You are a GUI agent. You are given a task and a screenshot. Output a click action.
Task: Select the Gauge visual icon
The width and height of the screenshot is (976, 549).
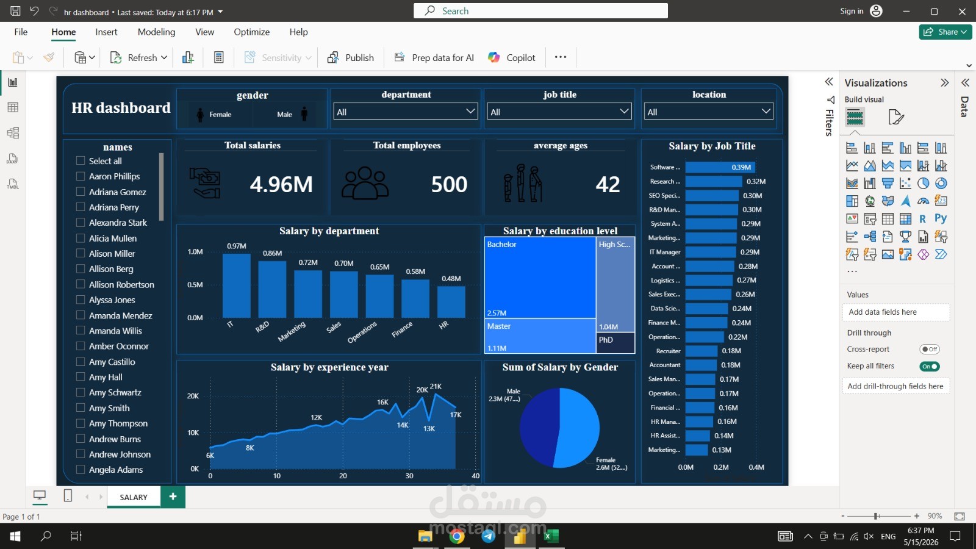924,201
